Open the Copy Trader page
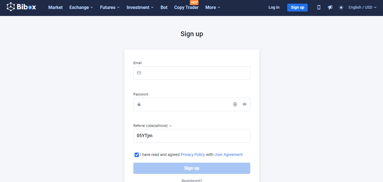This screenshot has height=182, width=383. click(186, 8)
